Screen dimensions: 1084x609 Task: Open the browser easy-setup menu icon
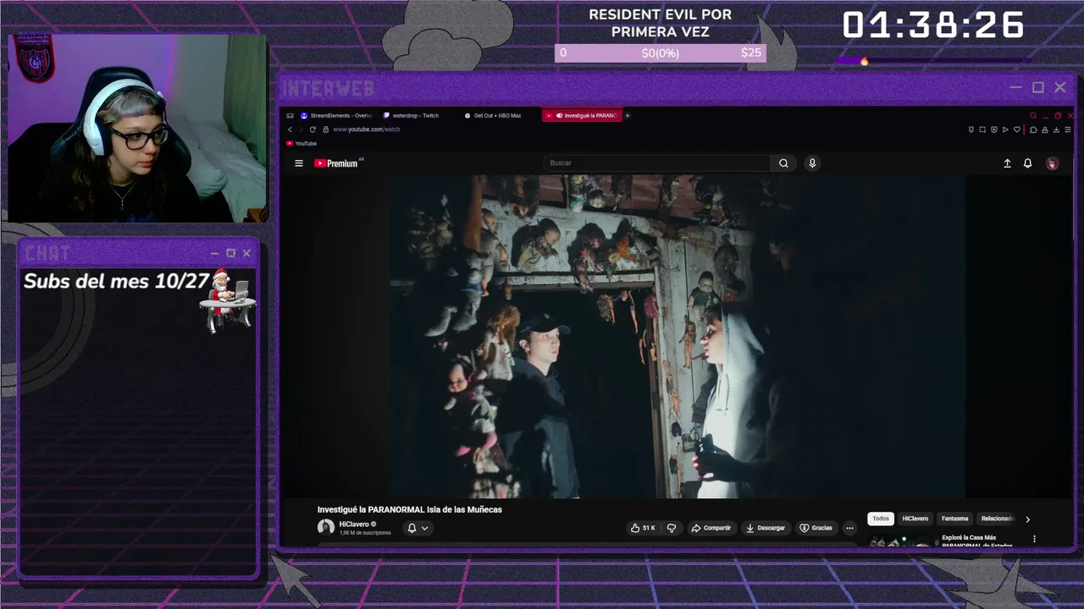[x=1068, y=129]
